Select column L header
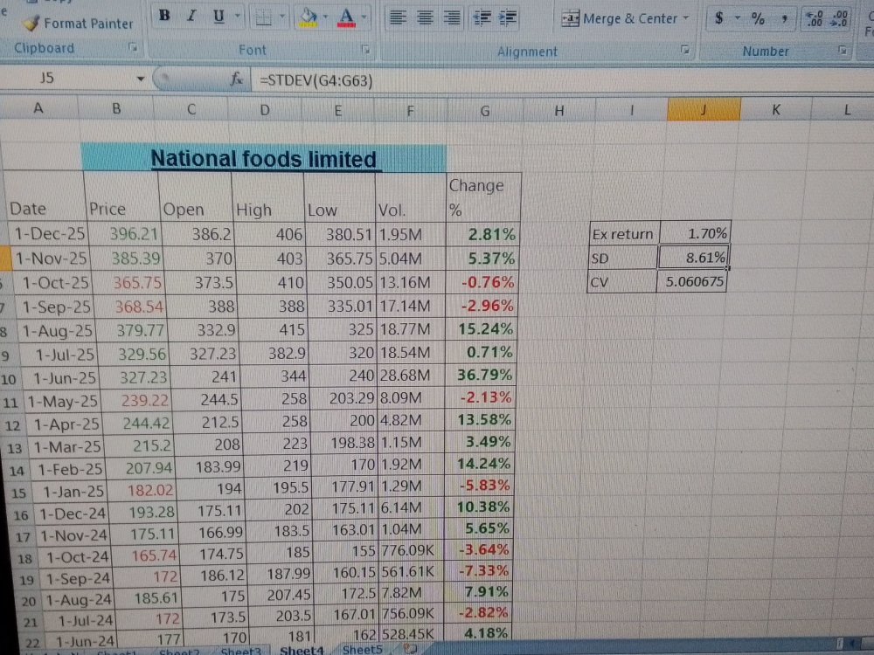This screenshot has width=874, height=655. click(x=847, y=110)
